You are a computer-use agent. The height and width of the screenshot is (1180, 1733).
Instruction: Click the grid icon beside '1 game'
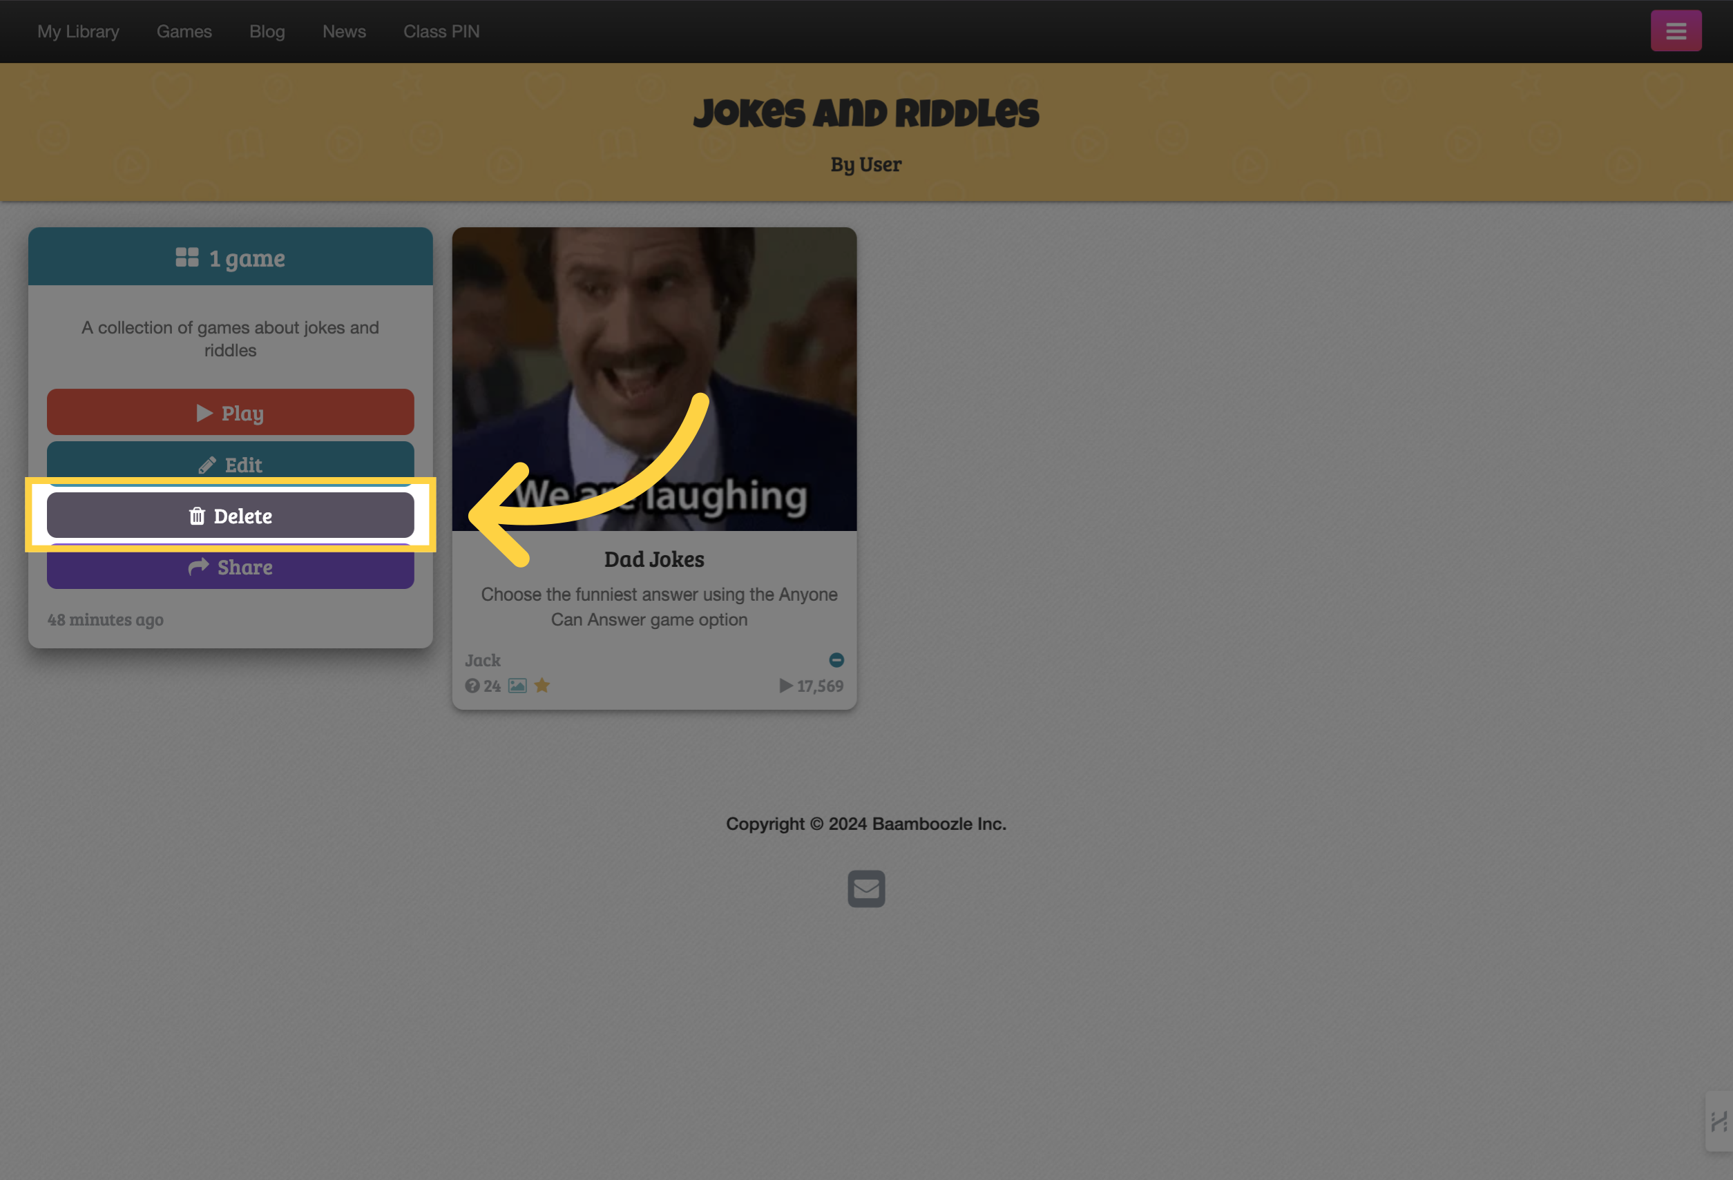[x=186, y=257]
